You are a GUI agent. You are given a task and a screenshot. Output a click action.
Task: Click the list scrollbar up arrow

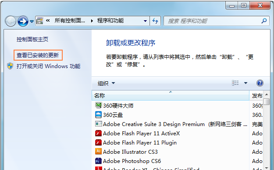(x=267, y=94)
